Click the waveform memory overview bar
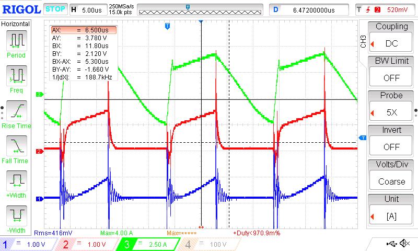This screenshot has width=418, height=251. 200,10
